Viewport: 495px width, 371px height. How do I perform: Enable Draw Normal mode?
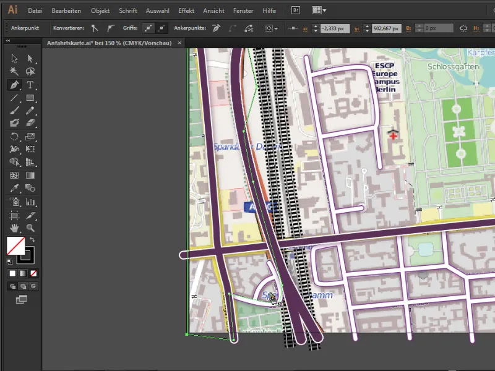[x=12, y=286]
